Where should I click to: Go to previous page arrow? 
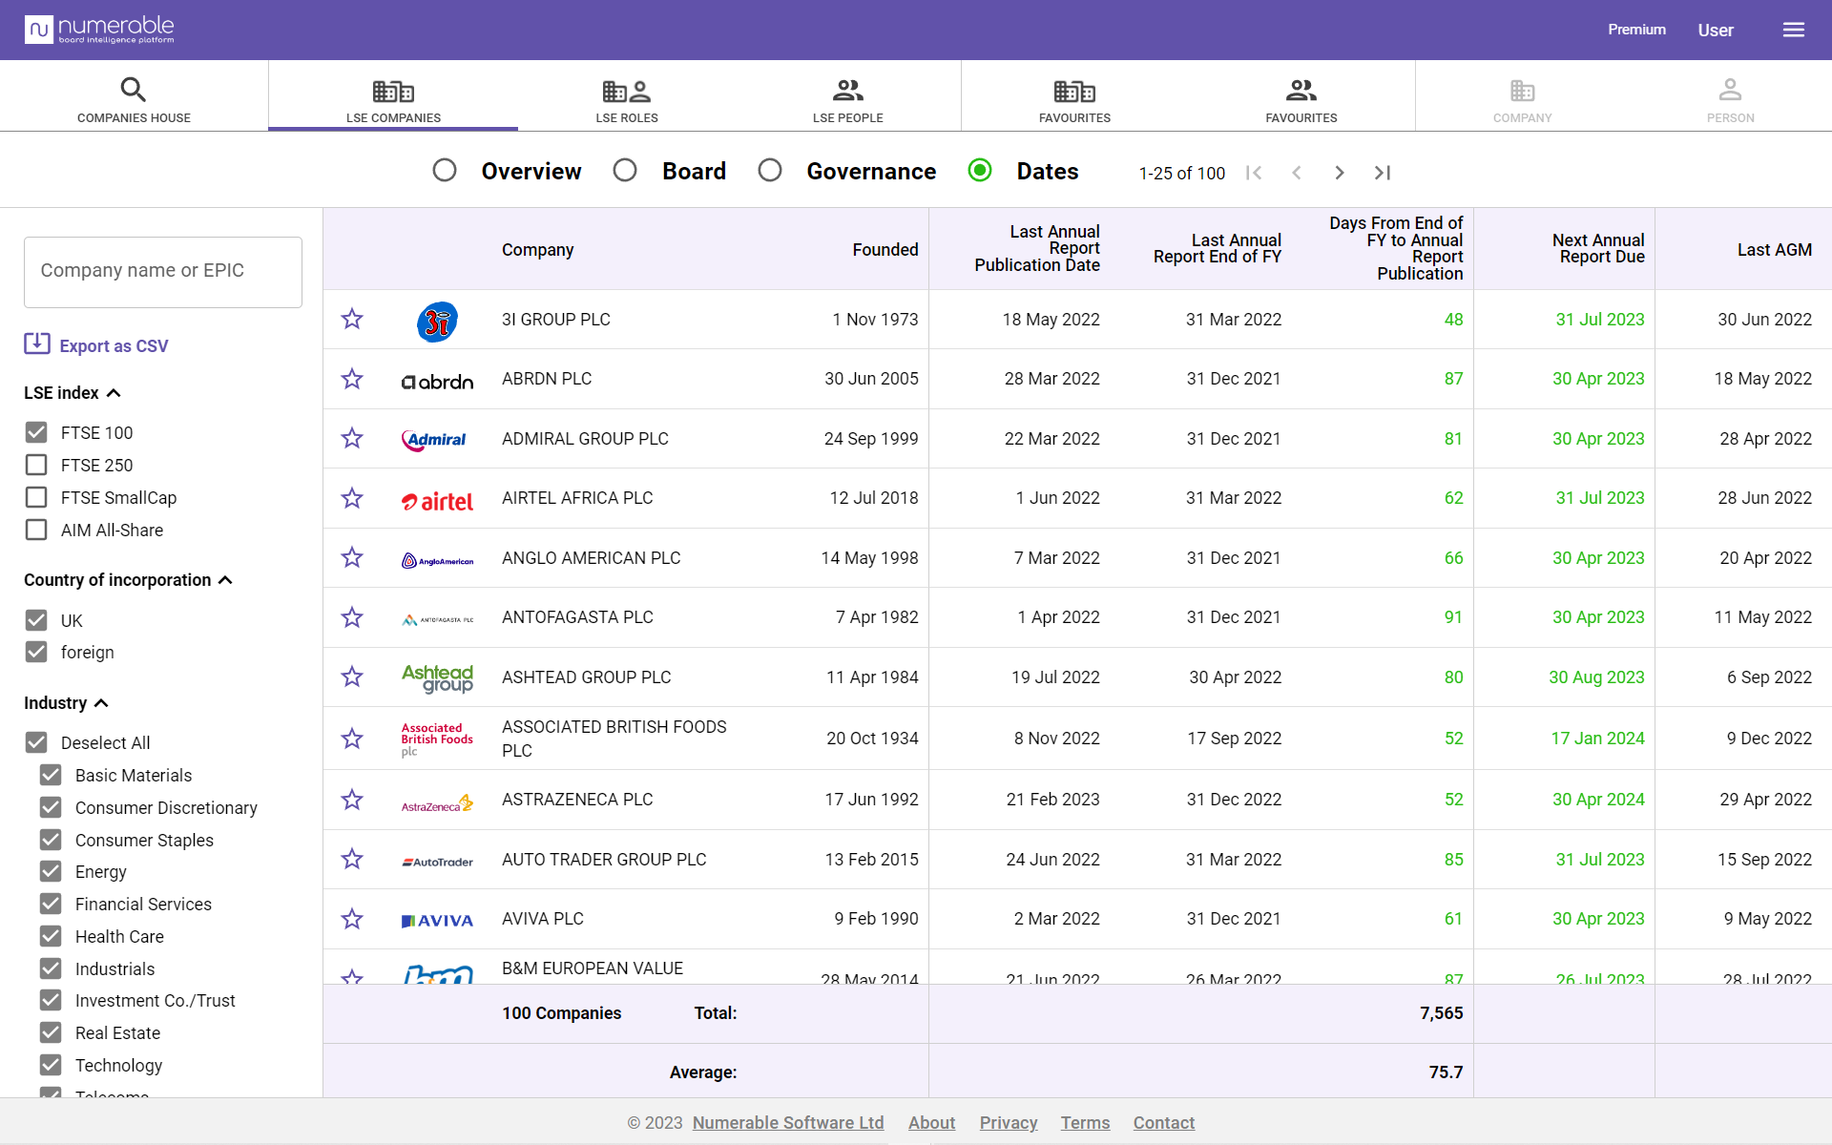[x=1297, y=173]
